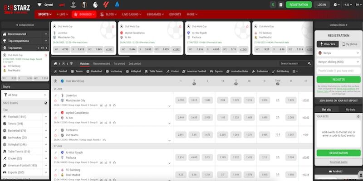Image resolution: width=363 pixels, height=181 pixels.
Task: Open the All time period dropdown
Action: (x=25, y=95)
